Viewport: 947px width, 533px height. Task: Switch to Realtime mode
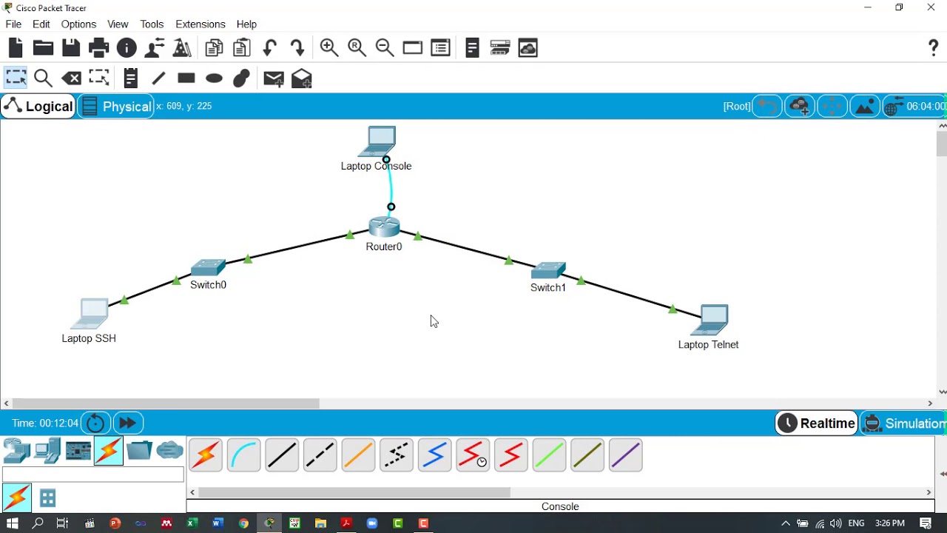coord(817,423)
